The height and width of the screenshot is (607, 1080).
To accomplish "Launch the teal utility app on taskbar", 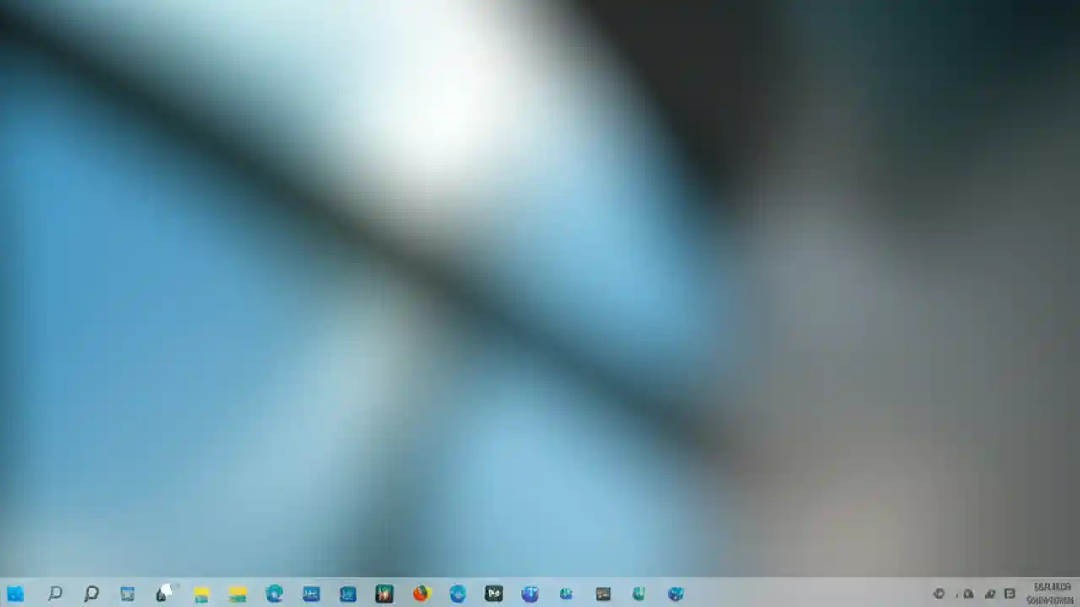I will click(x=638, y=594).
